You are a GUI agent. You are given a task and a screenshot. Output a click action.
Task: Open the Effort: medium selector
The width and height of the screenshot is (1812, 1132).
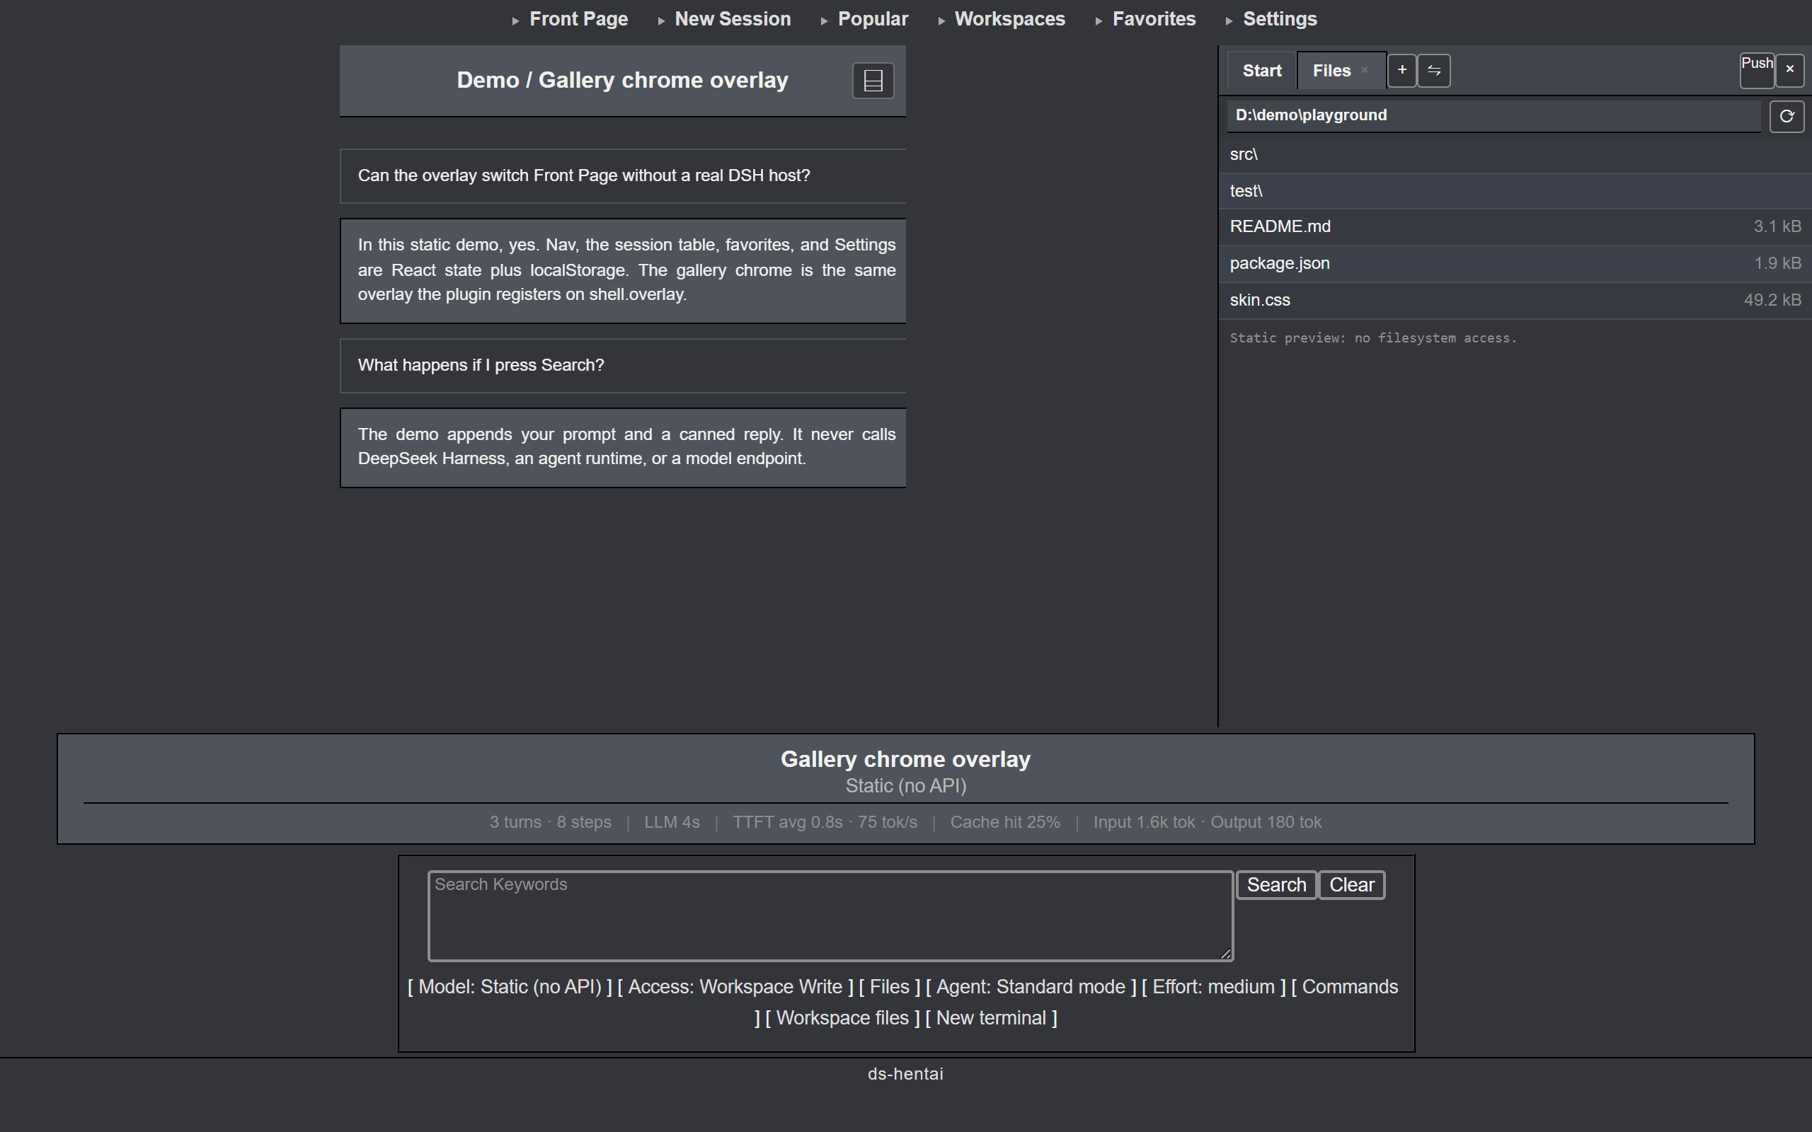click(1214, 987)
